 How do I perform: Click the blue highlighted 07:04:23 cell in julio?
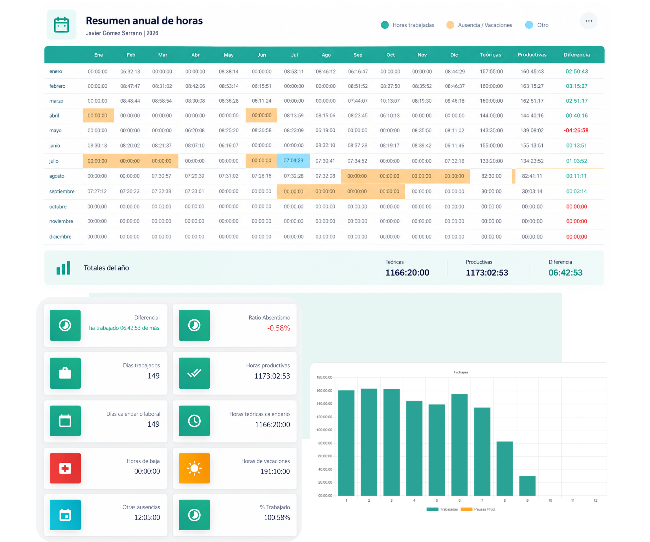pos(294,161)
